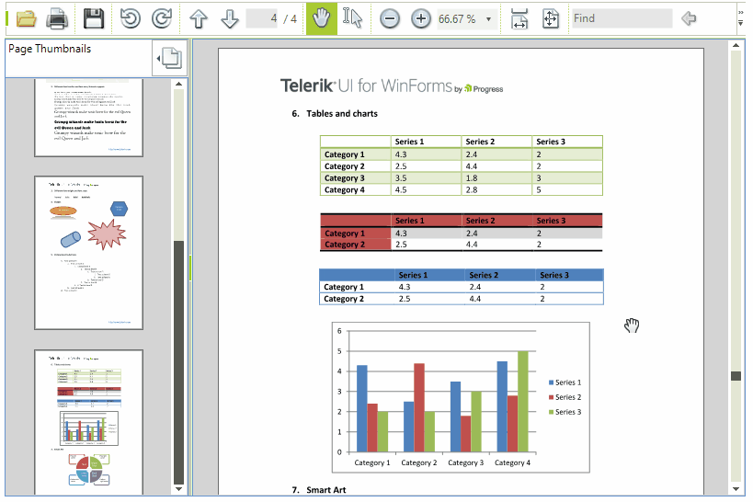The width and height of the screenshot is (753, 502).
Task: Select the thumbnail page showing shapes
Action: 89,253
